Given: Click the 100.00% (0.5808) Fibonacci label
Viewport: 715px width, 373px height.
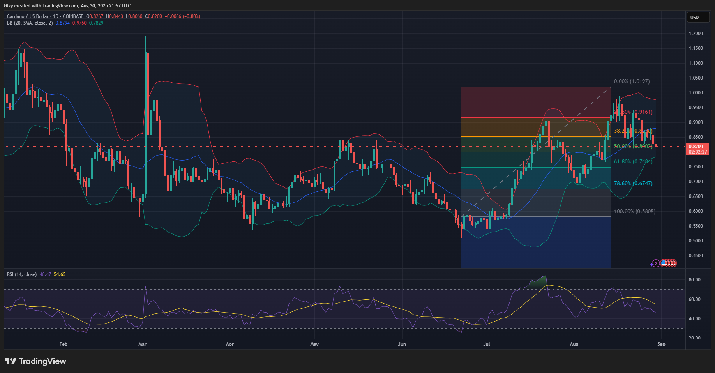Looking at the screenshot, I should point(635,211).
